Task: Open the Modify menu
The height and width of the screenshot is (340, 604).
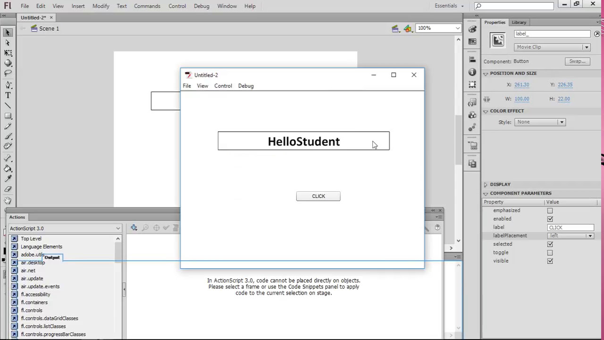Action: pos(101,6)
